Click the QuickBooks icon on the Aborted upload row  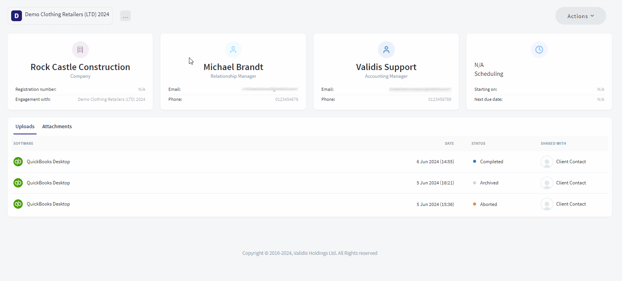click(18, 204)
